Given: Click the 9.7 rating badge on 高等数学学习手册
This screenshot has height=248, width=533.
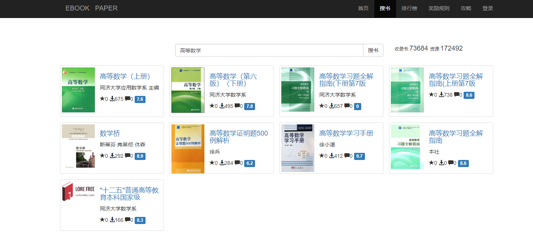Looking at the screenshot, I should coord(359,156).
